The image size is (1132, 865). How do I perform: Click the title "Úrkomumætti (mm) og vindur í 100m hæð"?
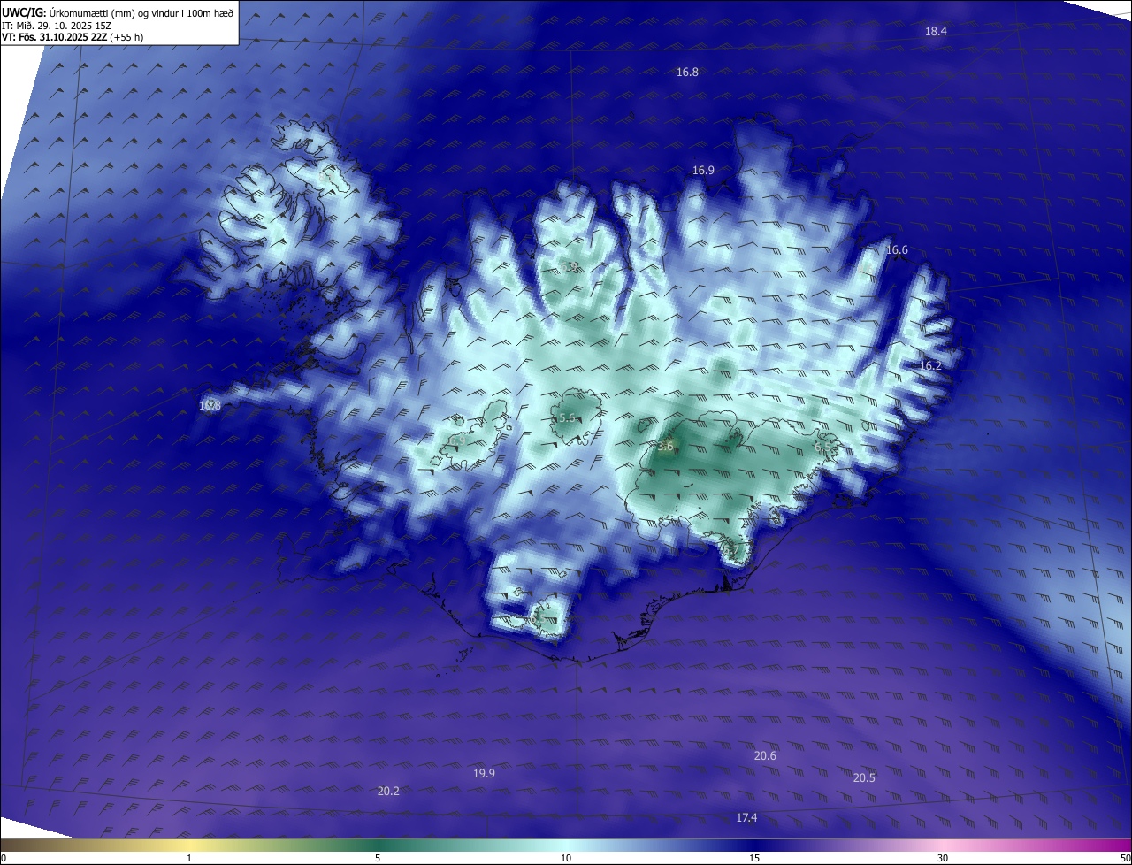(x=141, y=13)
